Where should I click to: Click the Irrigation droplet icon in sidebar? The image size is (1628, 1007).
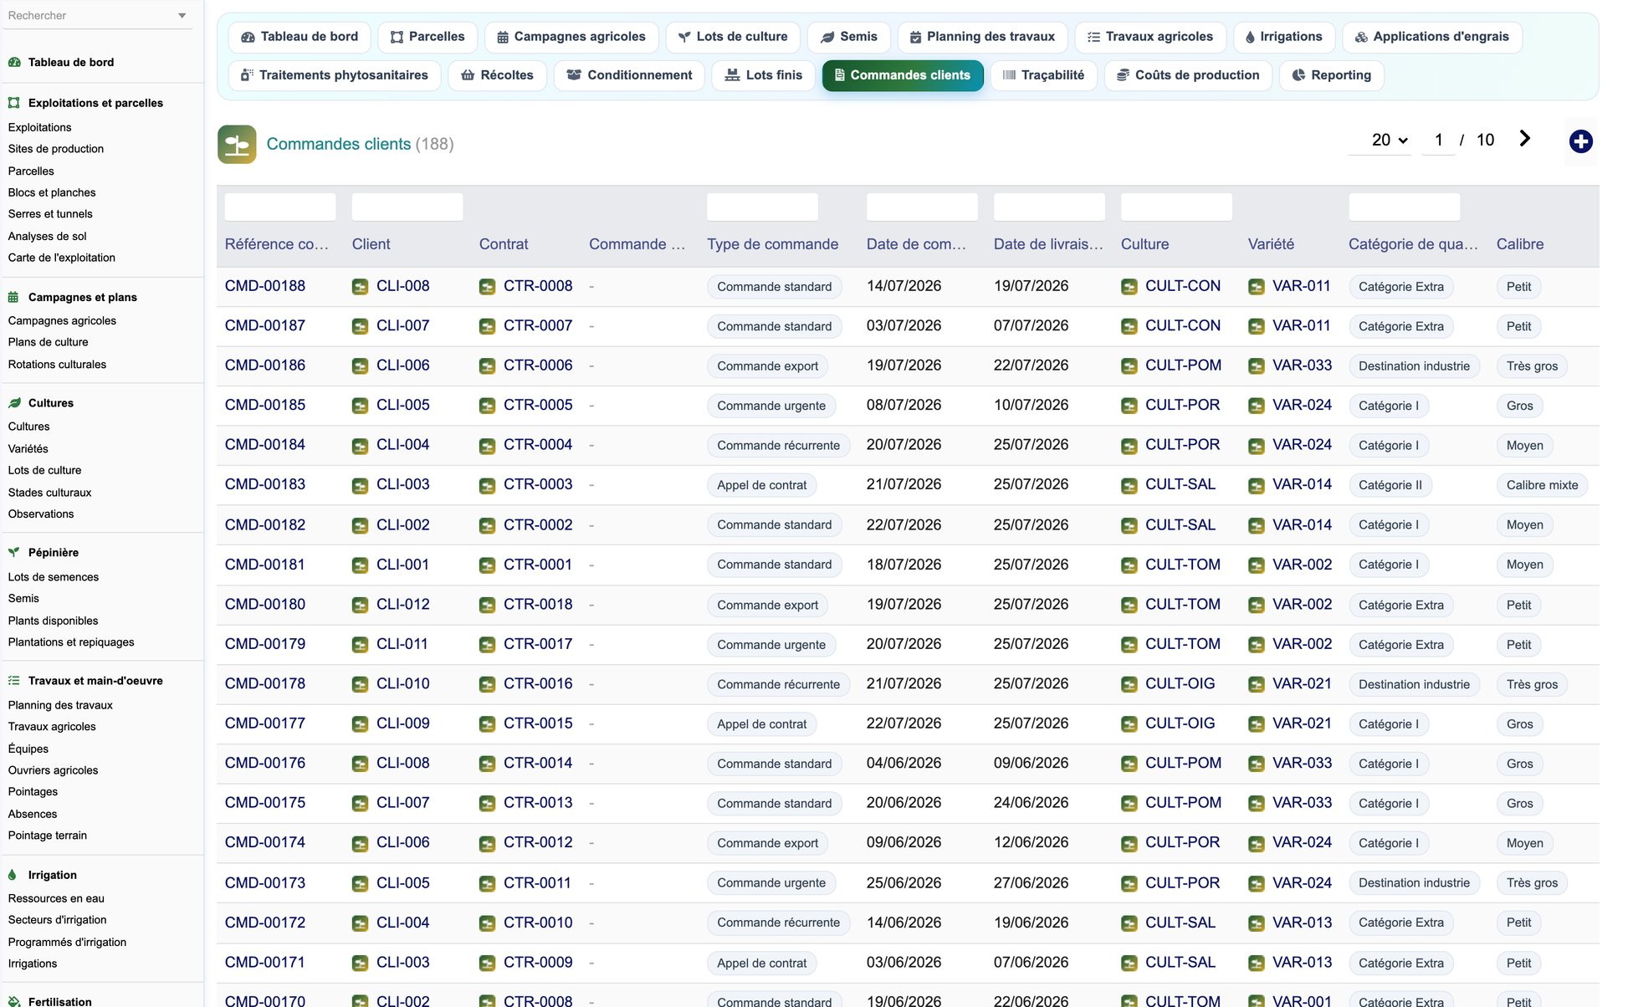[13, 875]
